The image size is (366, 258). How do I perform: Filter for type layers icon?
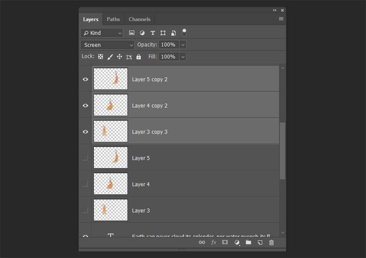tap(153, 33)
